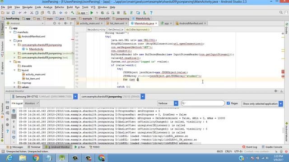Click the Make Project hammer icon

click(x=72, y=13)
